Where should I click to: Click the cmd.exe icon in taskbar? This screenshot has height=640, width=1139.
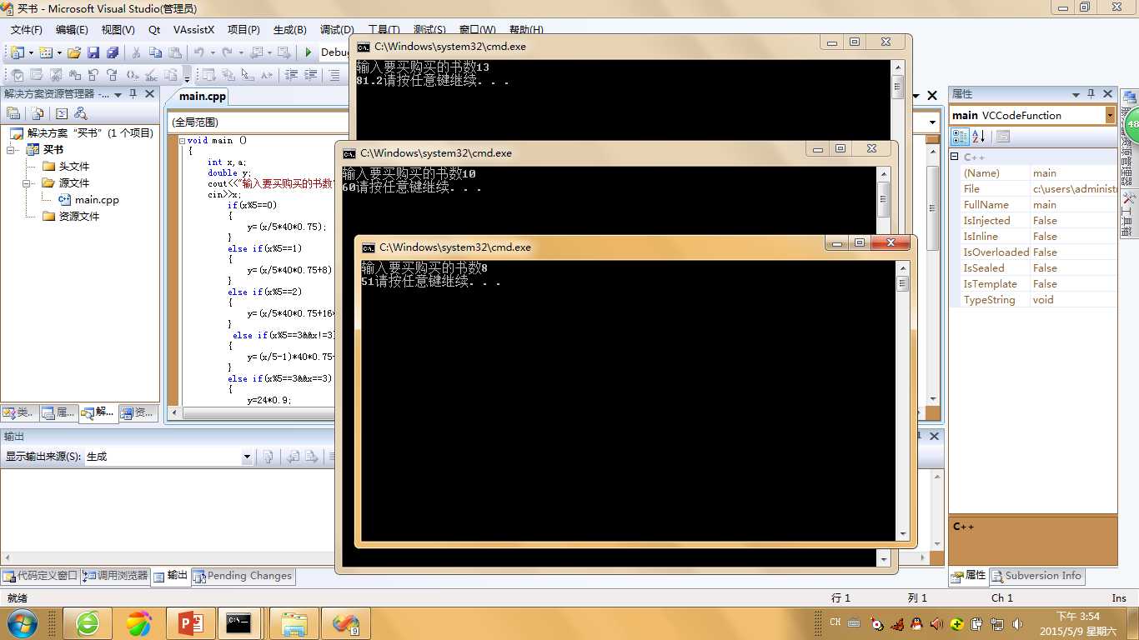click(x=239, y=623)
